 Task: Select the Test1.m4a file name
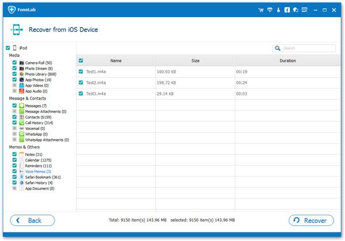tap(96, 72)
